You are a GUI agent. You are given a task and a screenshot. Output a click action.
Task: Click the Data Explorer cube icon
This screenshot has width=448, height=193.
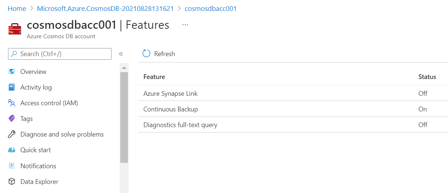pos(12,182)
